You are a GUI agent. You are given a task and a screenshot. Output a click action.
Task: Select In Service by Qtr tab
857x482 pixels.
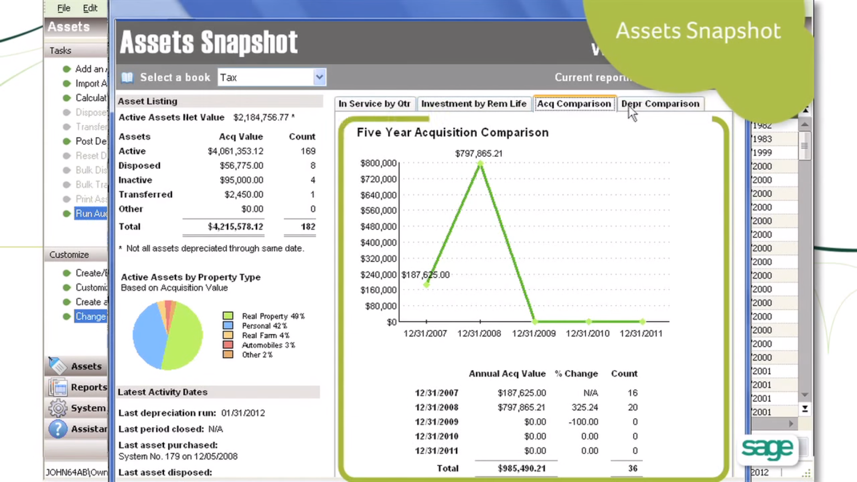coord(374,104)
